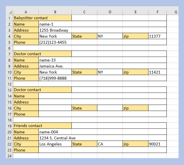This screenshot has height=165, width=184.
Task: Click 'zip' label in row 10
Action: click(135, 72)
